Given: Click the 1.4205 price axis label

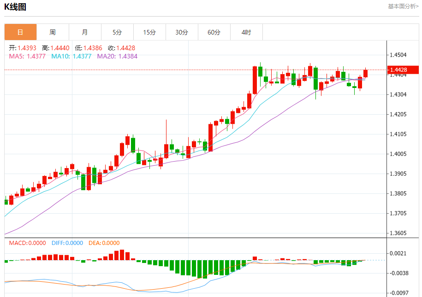Looking at the screenshot, I should tap(398, 114).
